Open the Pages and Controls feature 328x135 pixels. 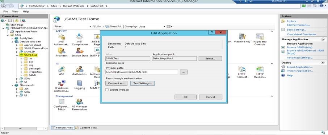point(260,40)
